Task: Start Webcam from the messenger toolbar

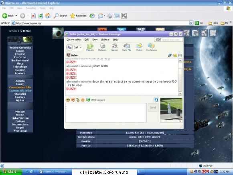Action: click(102, 47)
